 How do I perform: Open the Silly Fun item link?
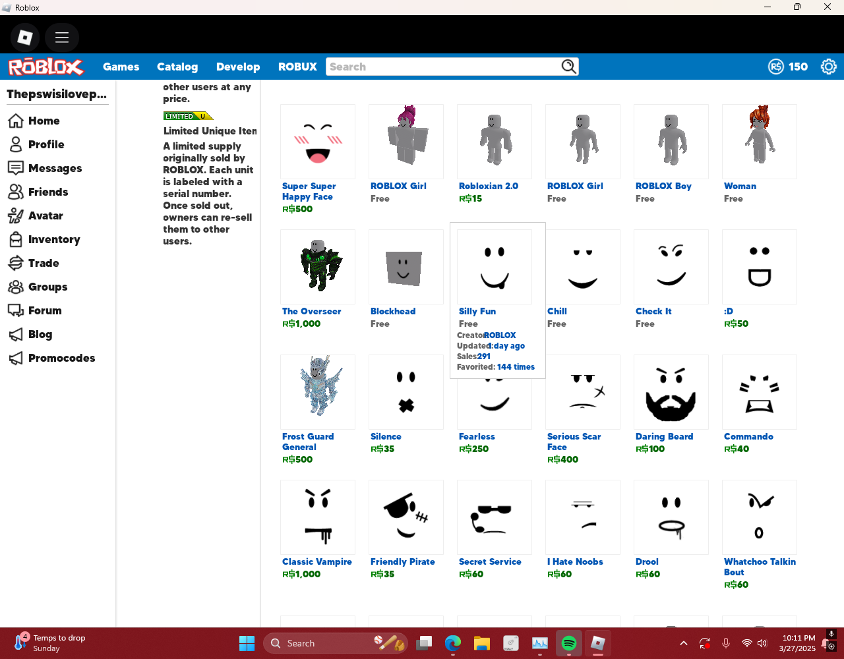coord(477,311)
